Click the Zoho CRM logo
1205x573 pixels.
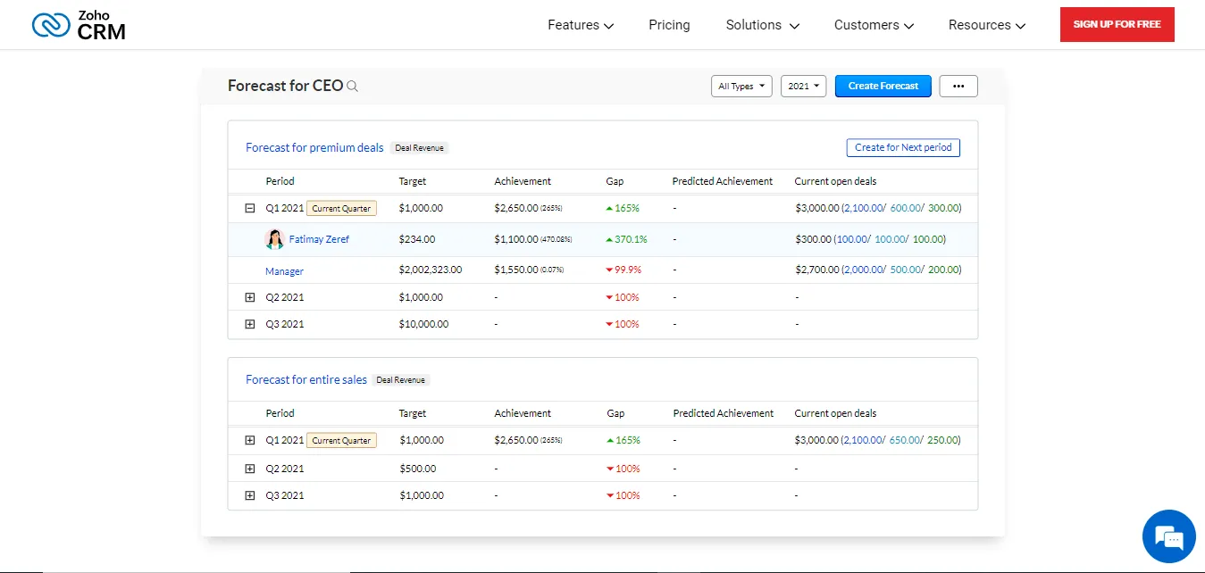pos(79,25)
